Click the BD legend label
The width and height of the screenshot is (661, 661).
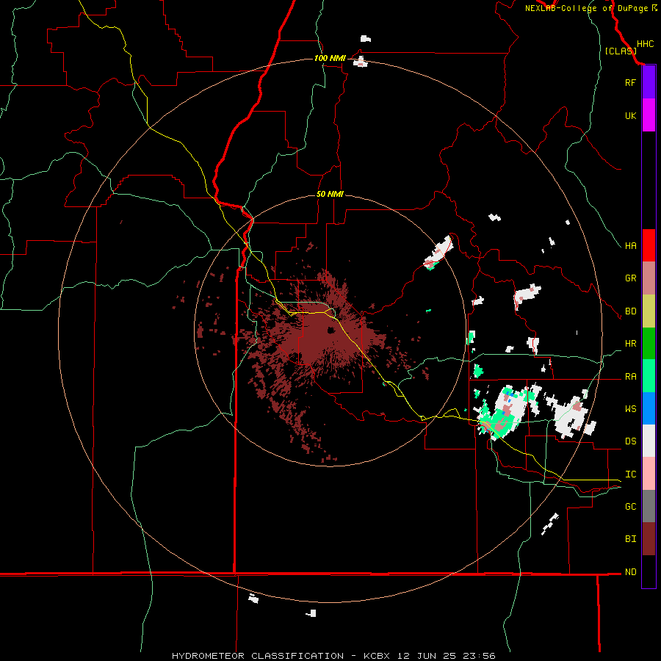(x=630, y=311)
